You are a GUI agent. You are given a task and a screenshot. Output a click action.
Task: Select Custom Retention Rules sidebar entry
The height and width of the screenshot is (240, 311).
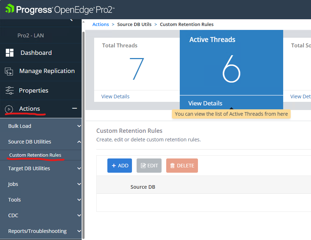35,155
